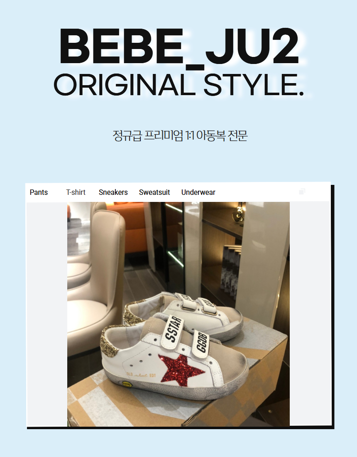Select the Sneakers tab
Image resolution: width=357 pixels, height=457 pixels.
tap(113, 192)
